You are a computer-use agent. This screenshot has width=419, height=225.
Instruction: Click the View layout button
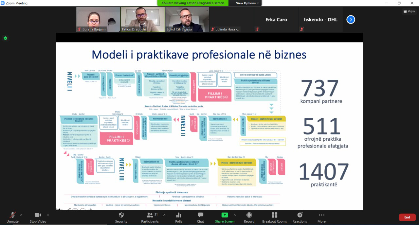[409, 11]
